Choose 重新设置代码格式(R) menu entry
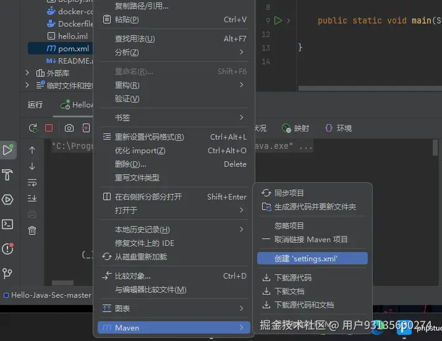The image size is (442, 341). (x=174, y=137)
